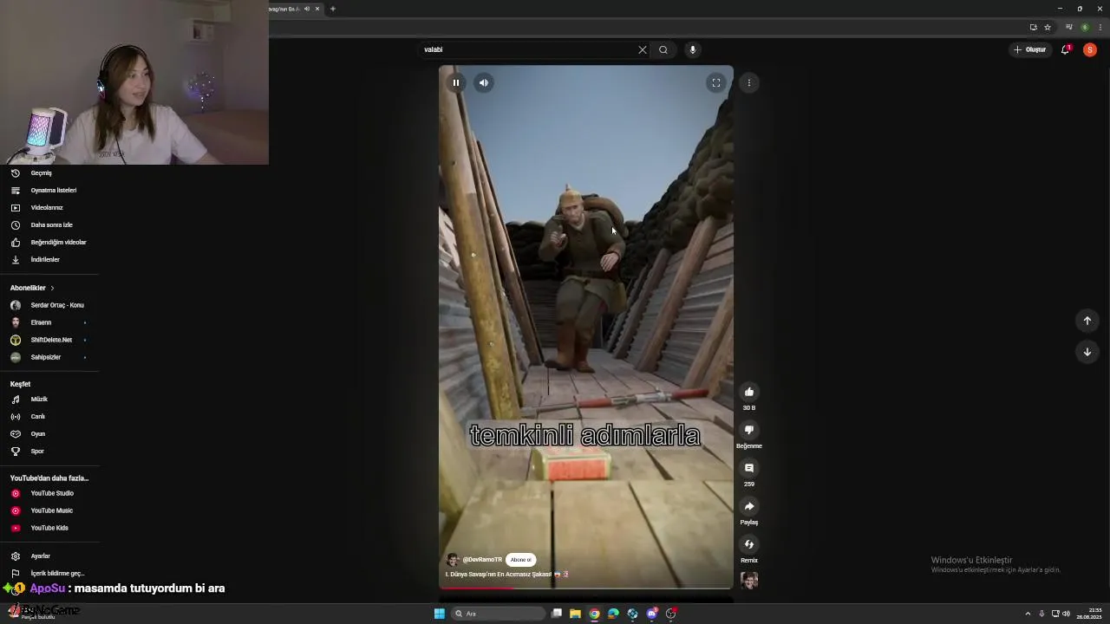
Task: Click the Short's progress bar
Action: click(x=586, y=588)
